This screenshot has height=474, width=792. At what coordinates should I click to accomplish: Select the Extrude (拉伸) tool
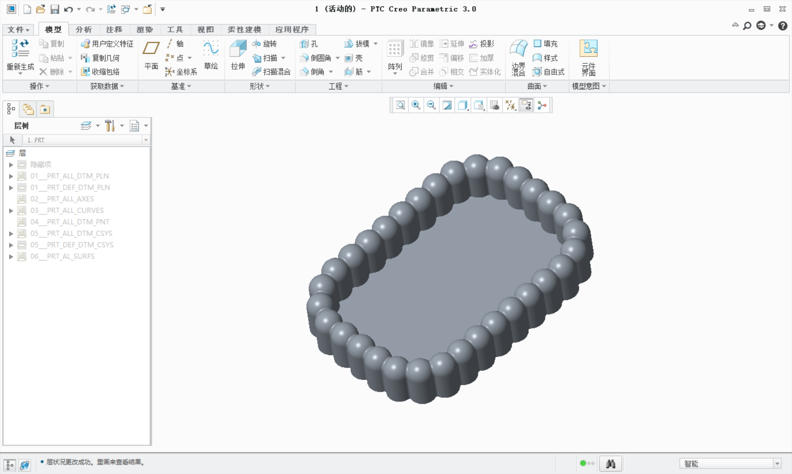[238, 55]
